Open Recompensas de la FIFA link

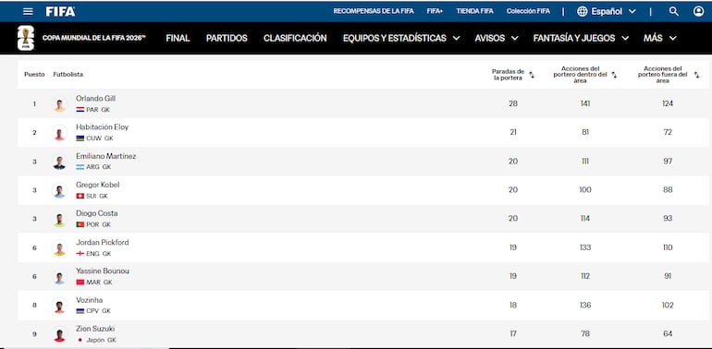[x=374, y=11]
